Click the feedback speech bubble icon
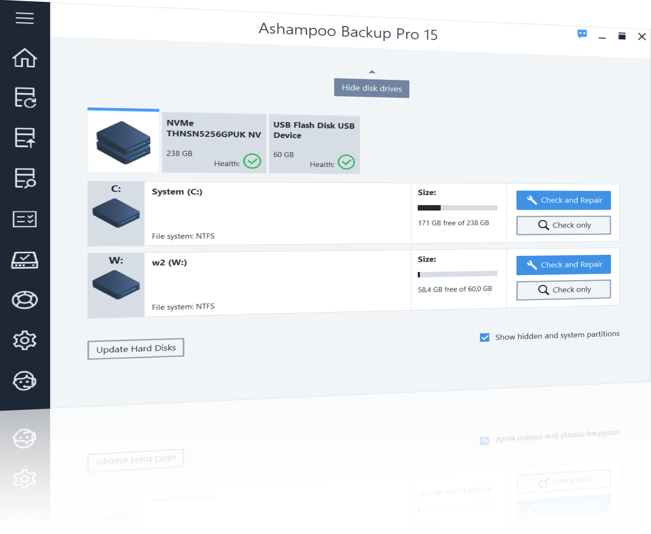 (x=582, y=34)
